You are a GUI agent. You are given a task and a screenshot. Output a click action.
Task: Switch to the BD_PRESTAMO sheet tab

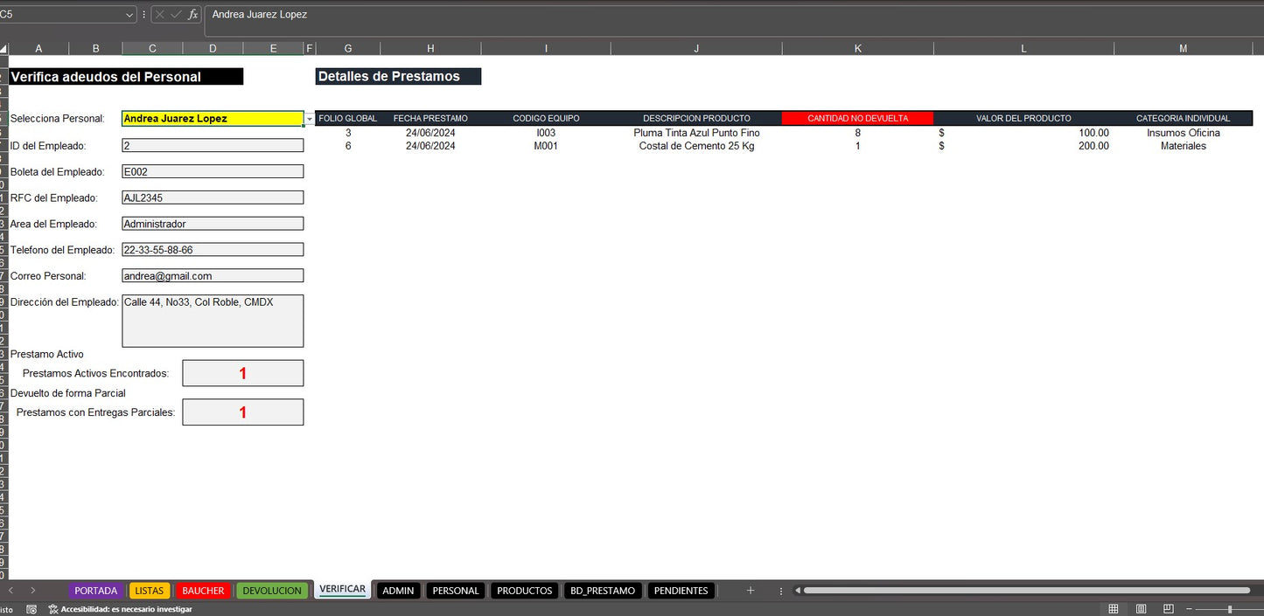coord(603,591)
